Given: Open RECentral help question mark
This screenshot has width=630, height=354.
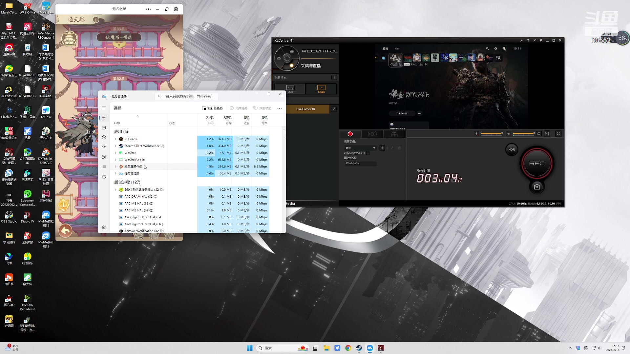Looking at the screenshot, I should click(x=528, y=40).
